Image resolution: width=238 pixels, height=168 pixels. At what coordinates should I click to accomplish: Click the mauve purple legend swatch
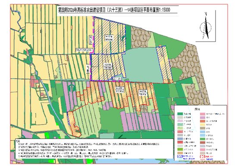click(203, 117)
